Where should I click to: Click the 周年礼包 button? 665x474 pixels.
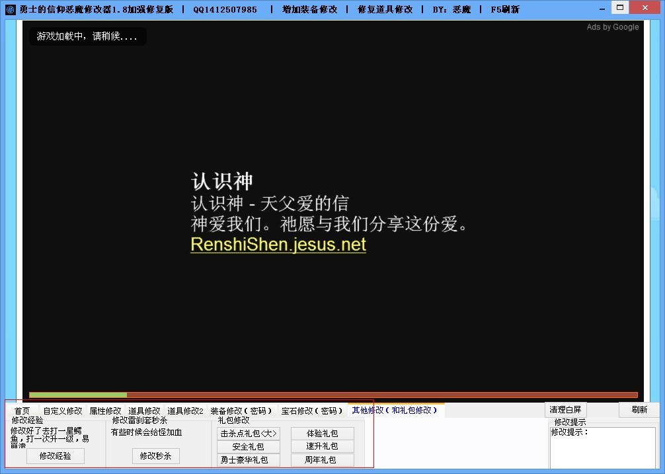(x=323, y=459)
